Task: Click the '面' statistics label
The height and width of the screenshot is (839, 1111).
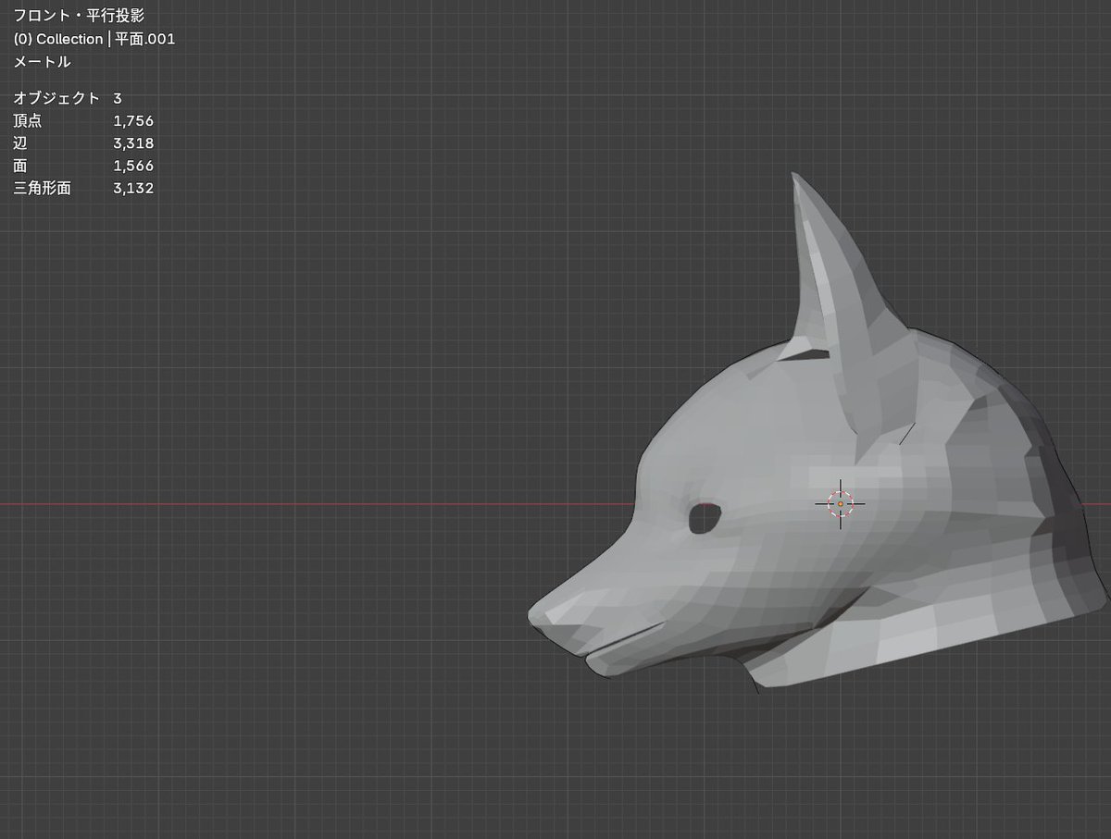Action: 20,166
